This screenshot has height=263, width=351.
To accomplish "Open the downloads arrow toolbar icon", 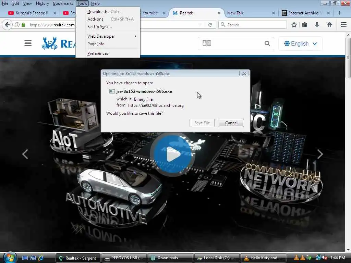I will [x=317, y=25].
